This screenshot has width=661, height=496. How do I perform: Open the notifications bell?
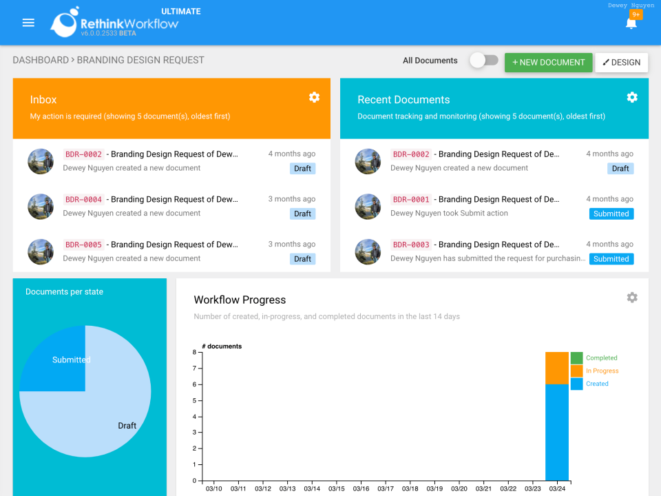[x=631, y=23]
